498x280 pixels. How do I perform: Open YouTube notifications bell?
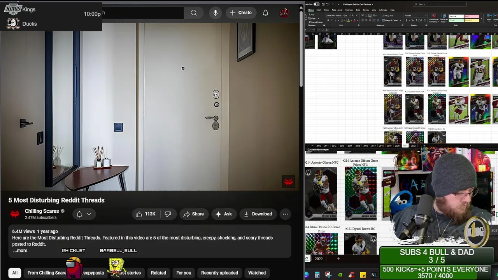pyautogui.click(x=265, y=12)
